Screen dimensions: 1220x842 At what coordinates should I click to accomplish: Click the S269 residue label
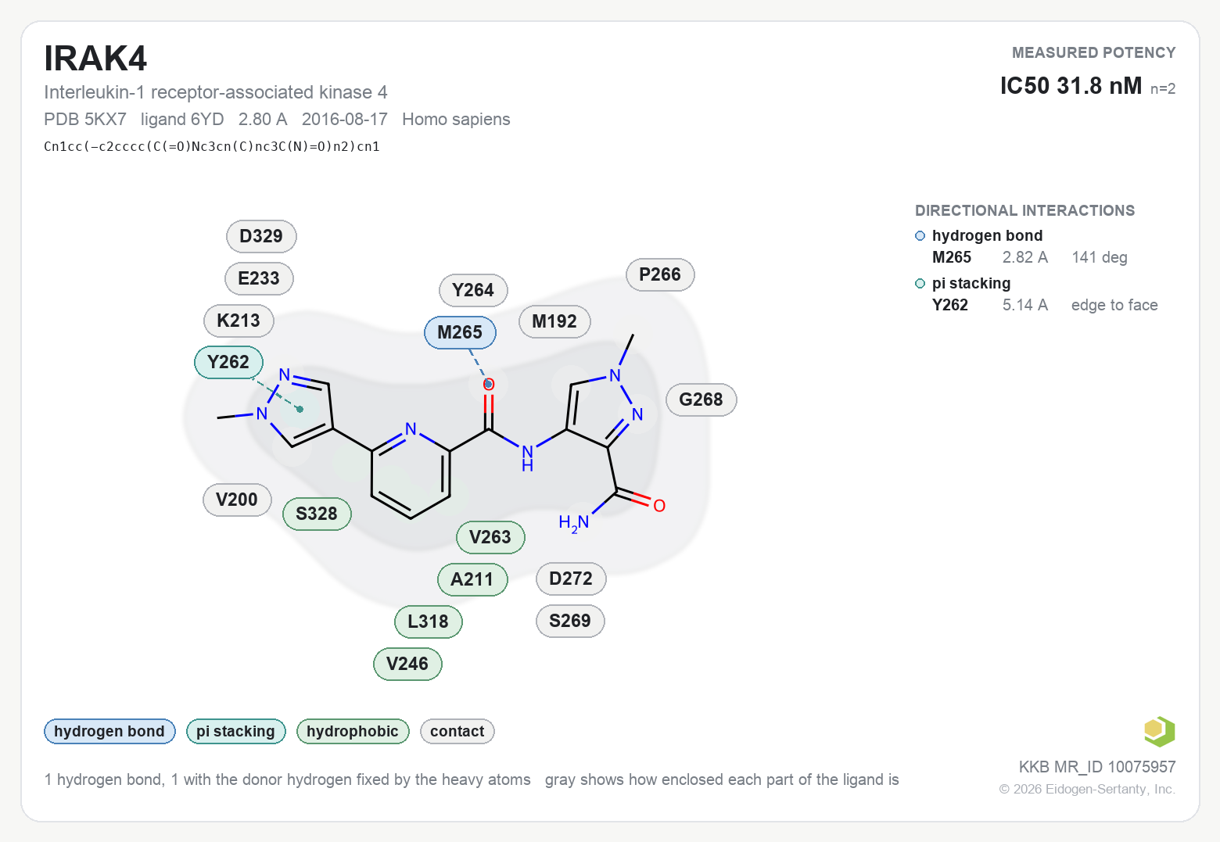click(x=570, y=621)
